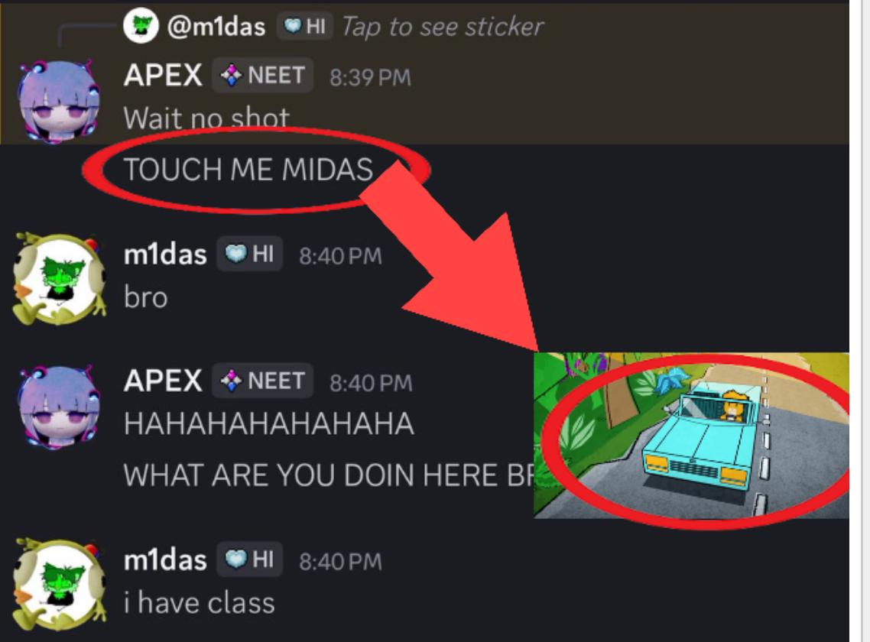
Task: Click m1das's avatar beside "i have class"
Action: coord(60,584)
